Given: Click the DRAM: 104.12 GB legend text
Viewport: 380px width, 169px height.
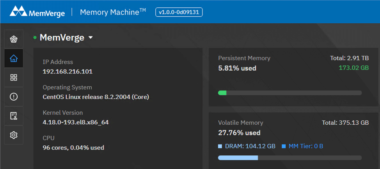Looking at the screenshot, I should point(250,146).
